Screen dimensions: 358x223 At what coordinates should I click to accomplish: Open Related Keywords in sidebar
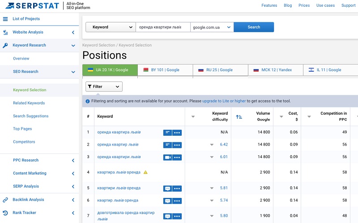29,103
